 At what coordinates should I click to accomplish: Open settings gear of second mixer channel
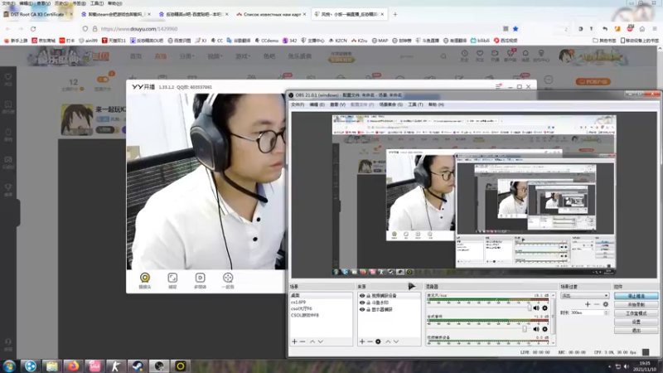pos(544,328)
